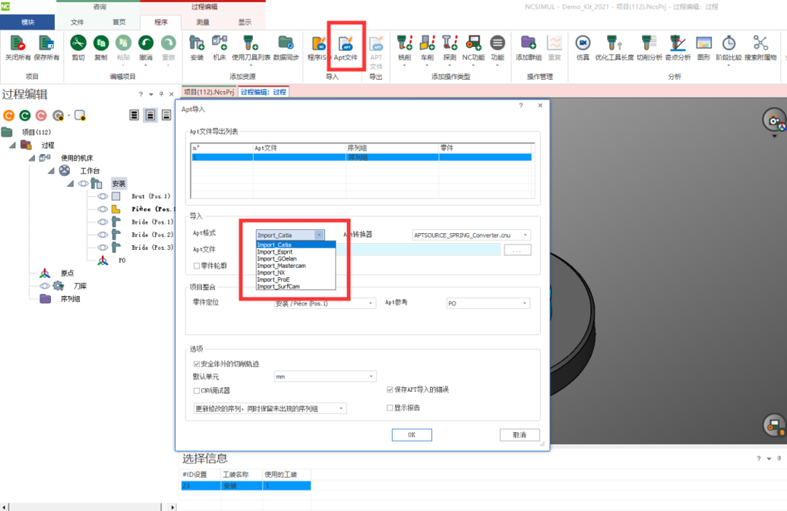The width and height of the screenshot is (787, 511).
Task: Select Import_NX in format list
Action: pos(296,273)
